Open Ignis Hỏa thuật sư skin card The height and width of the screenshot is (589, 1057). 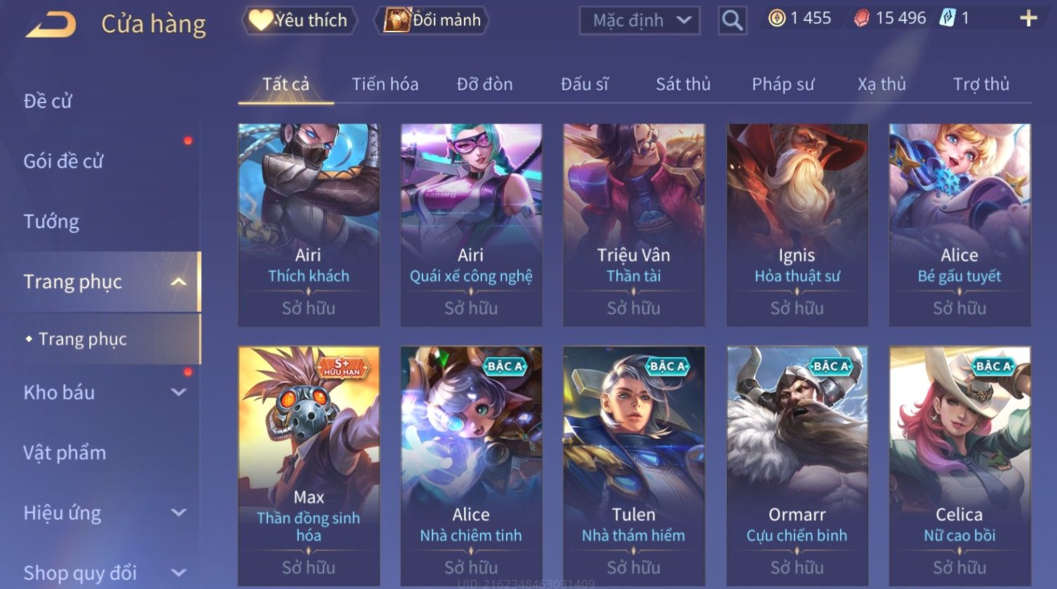click(797, 225)
